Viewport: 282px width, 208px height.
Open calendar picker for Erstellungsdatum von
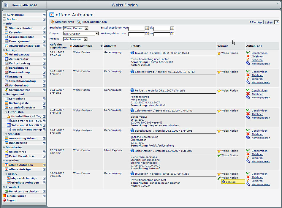tap(147, 28)
